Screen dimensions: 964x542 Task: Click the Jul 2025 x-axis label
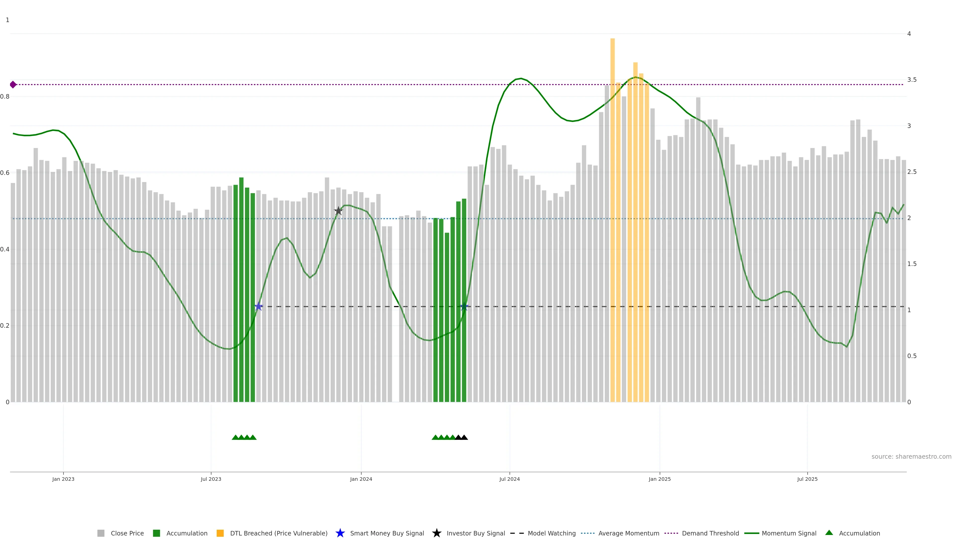[807, 479]
